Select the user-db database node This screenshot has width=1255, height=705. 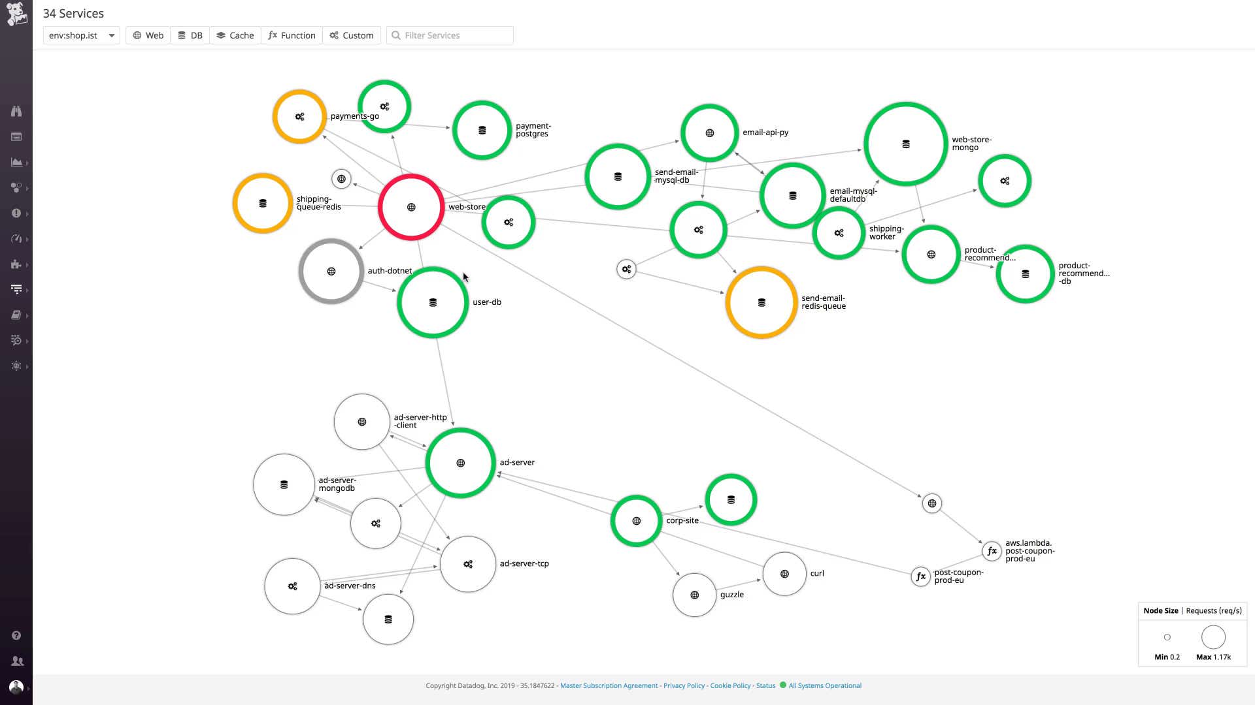433,302
